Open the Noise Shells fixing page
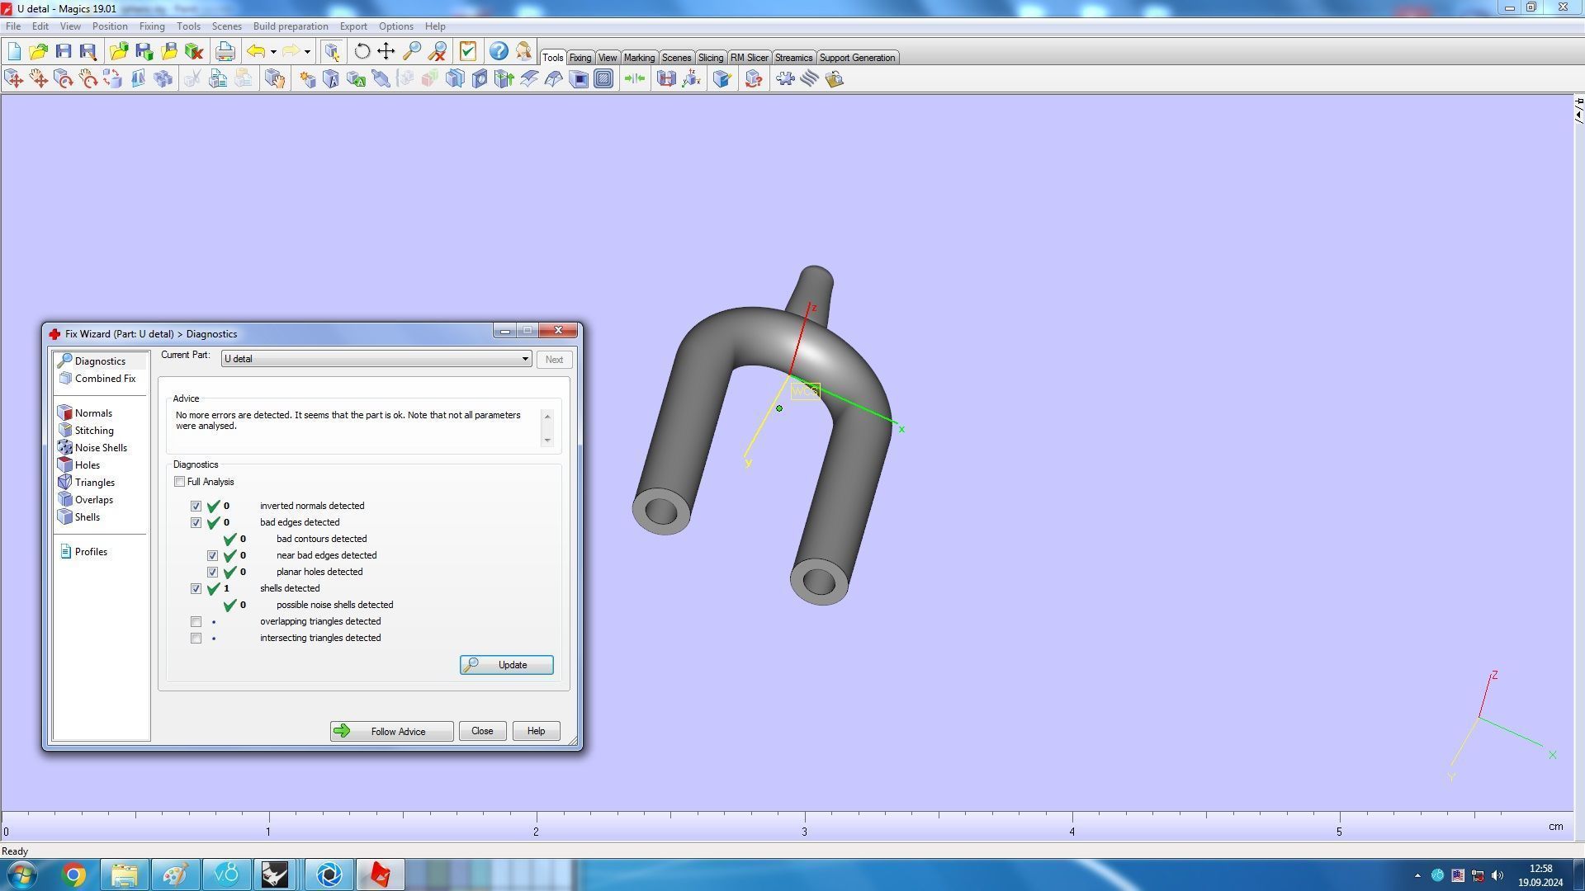 101,448
